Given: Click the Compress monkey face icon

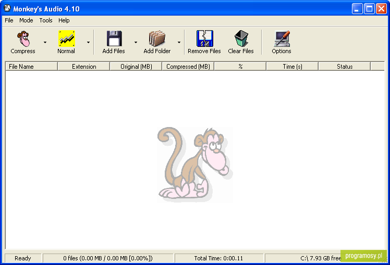Looking at the screenshot, I should [x=23, y=39].
